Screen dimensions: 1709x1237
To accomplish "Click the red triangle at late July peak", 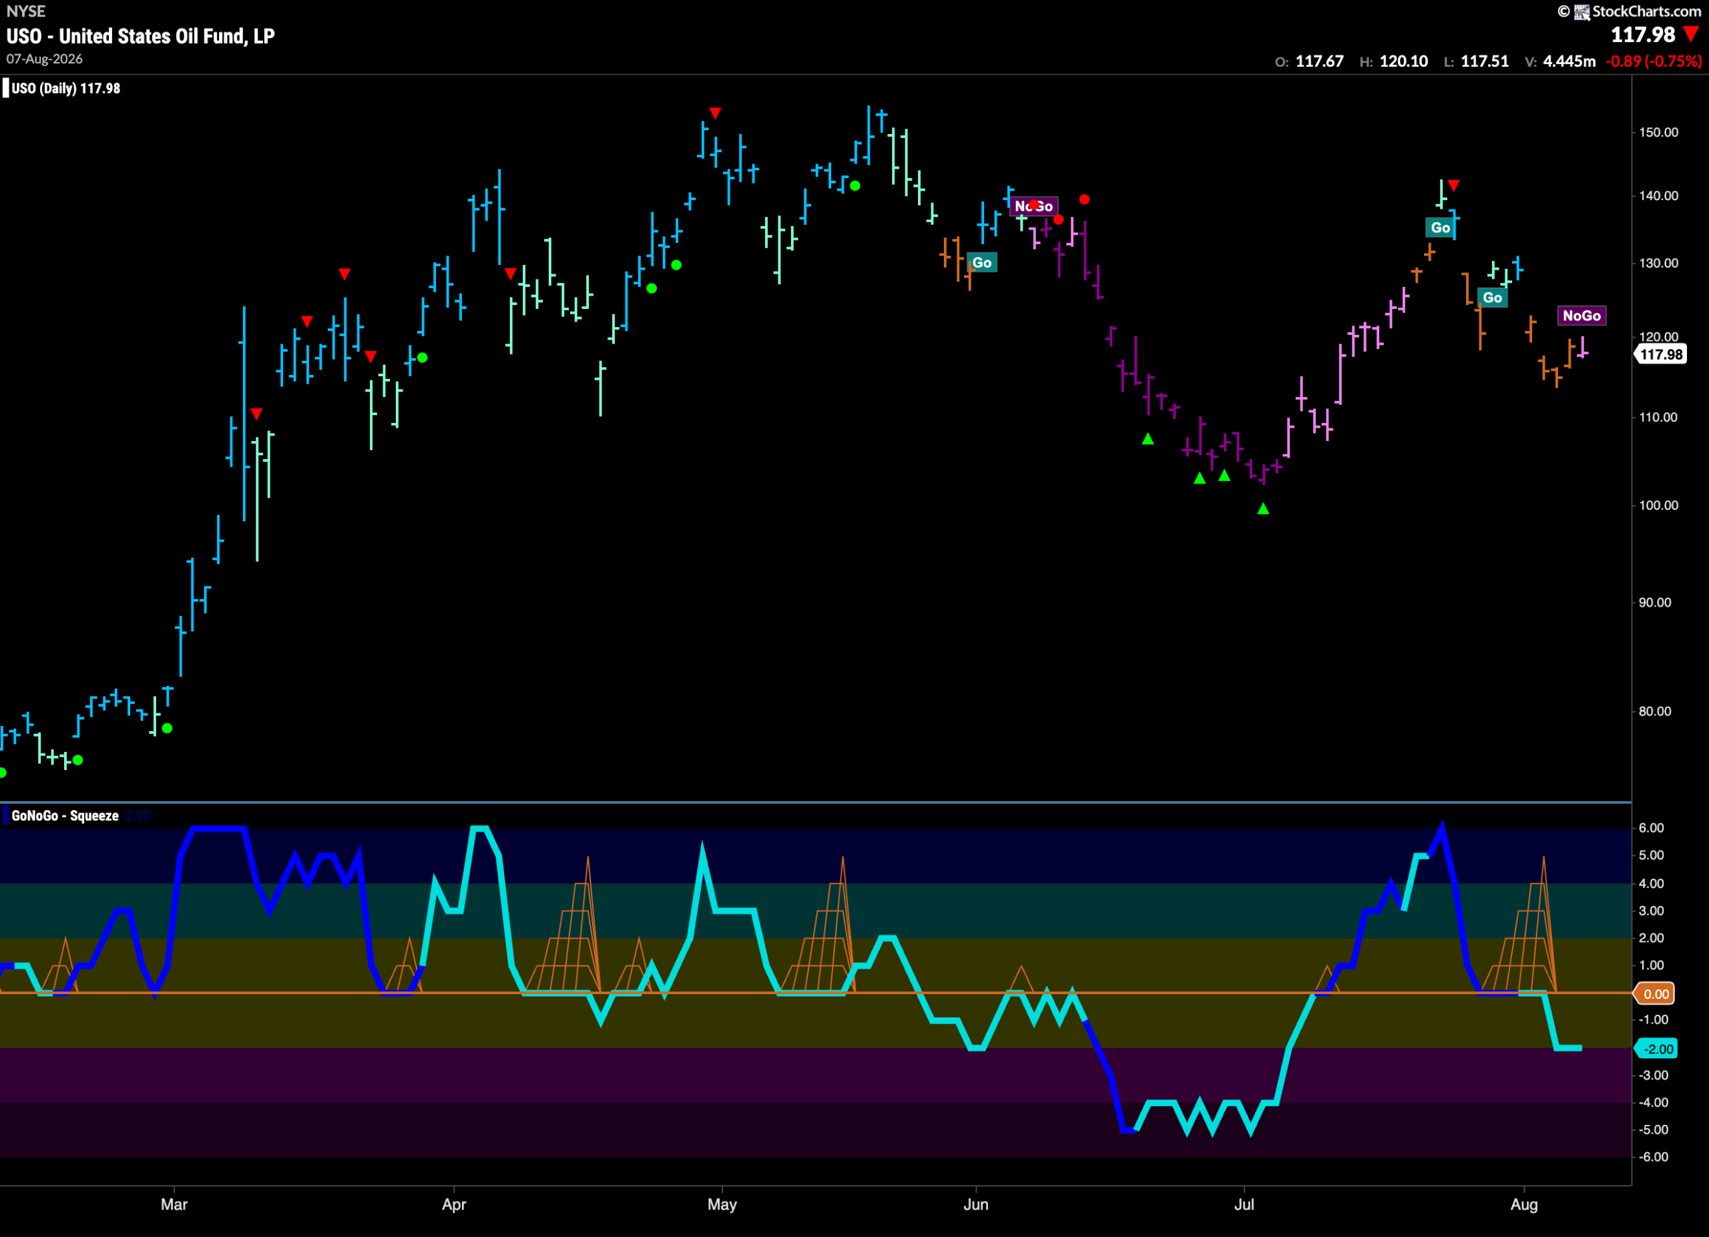I will 1453,185.
